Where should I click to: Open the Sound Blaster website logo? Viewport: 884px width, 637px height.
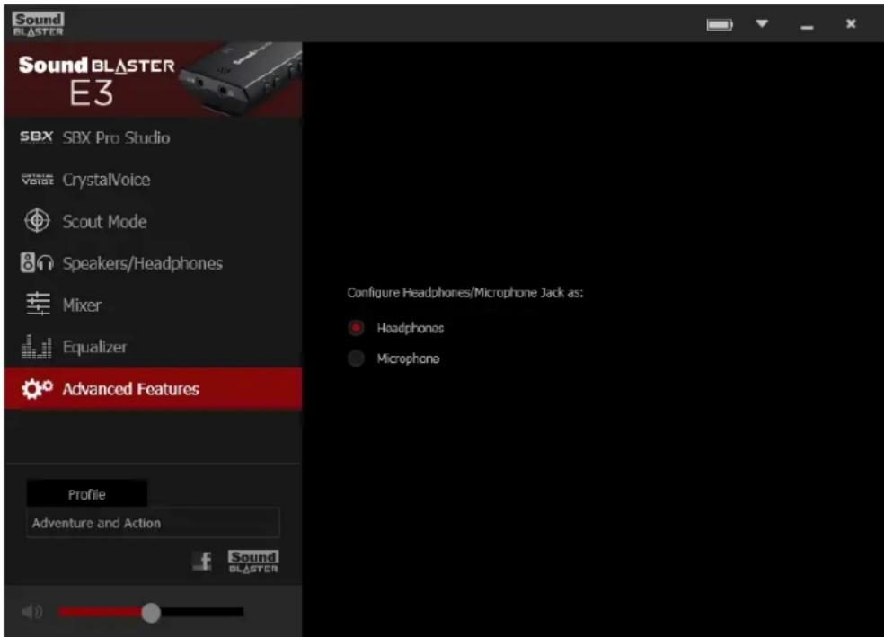click(x=253, y=562)
